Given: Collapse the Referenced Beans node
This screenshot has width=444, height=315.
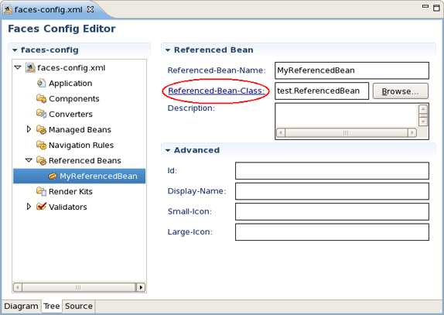Looking at the screenshot, I should (x=29, y=160).
